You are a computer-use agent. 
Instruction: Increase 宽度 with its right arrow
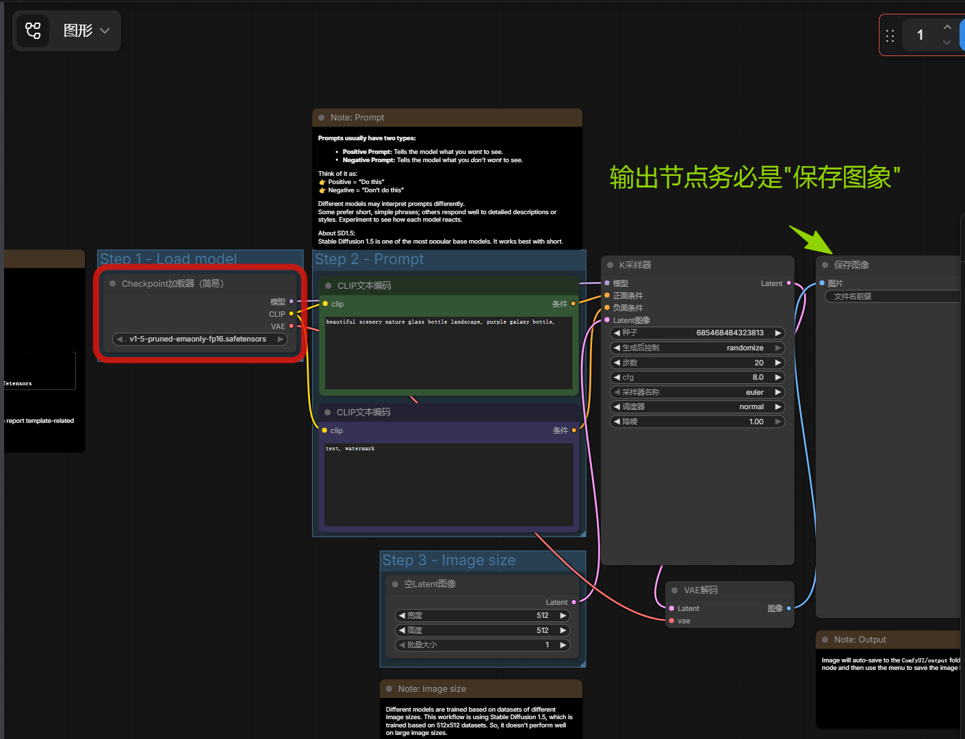click(563, 615)
